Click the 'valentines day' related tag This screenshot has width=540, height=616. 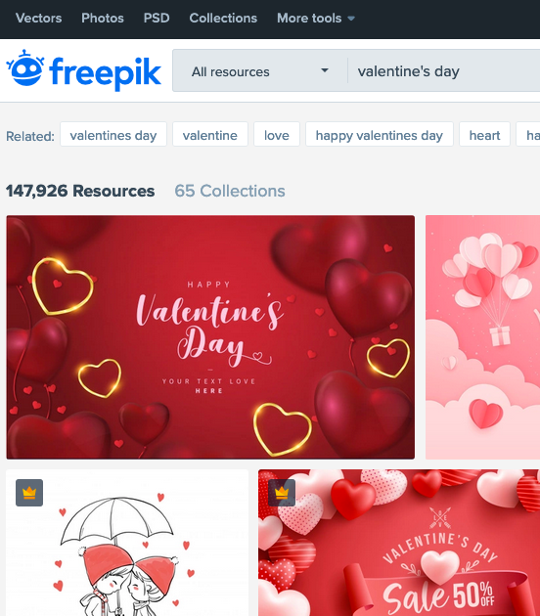coord(113,134)
